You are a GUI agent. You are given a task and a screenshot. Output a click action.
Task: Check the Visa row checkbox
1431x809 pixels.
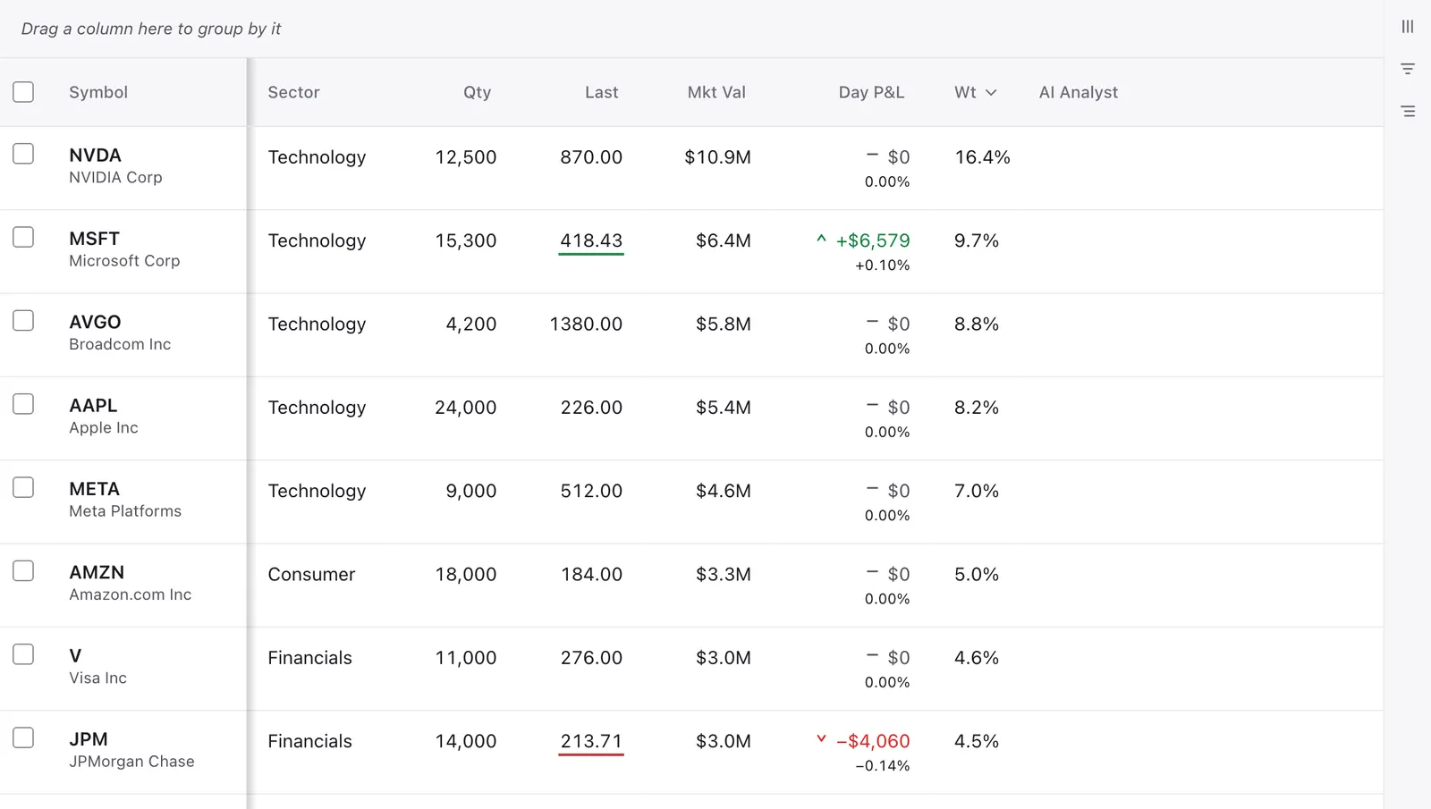pyautogui.click(x=23, y=654)
